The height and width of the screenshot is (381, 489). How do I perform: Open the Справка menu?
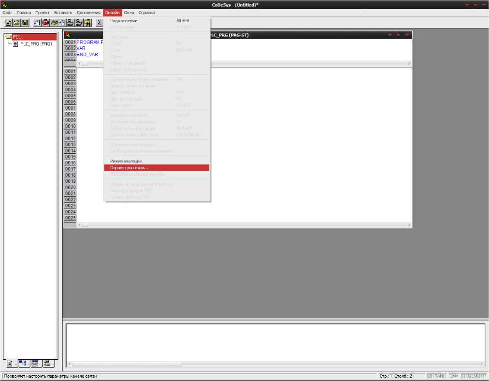(x=146, y=13)
